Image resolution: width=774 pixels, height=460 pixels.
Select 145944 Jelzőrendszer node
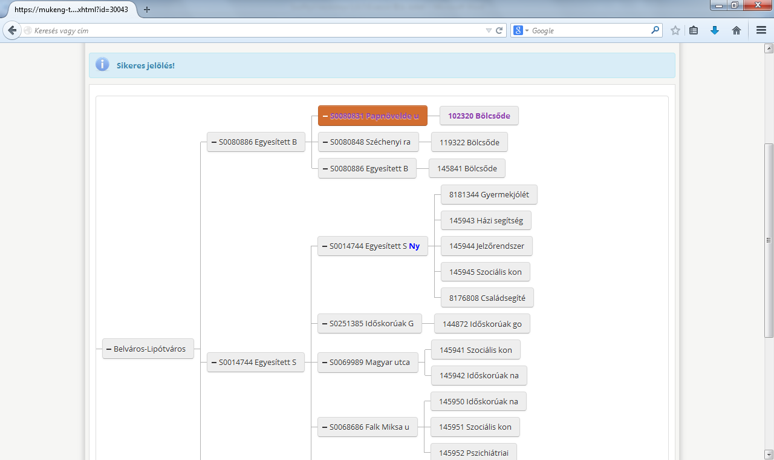pos(487,246)
